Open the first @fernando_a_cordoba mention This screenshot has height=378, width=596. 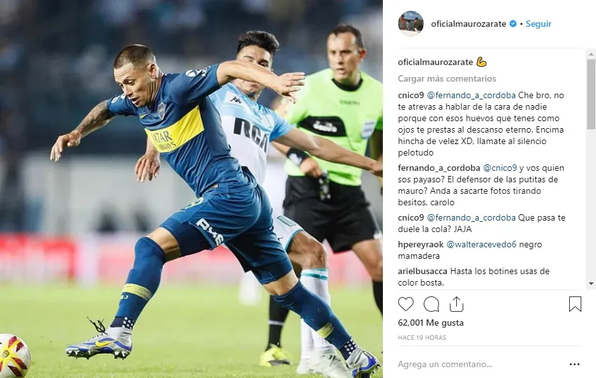click(x=472, y=95)
